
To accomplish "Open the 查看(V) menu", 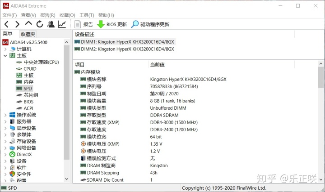I will point(28,15).
